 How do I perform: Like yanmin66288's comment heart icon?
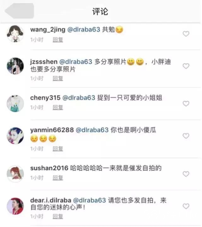click(x=186, y=136)
